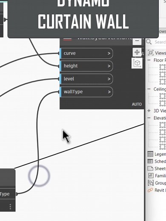Viewport: 166px width, 221px height.
Task: Click the Search field in project browser
Action: tap(160, 42)
